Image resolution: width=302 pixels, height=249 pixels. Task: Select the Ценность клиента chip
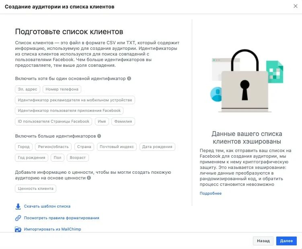point(35,189)
